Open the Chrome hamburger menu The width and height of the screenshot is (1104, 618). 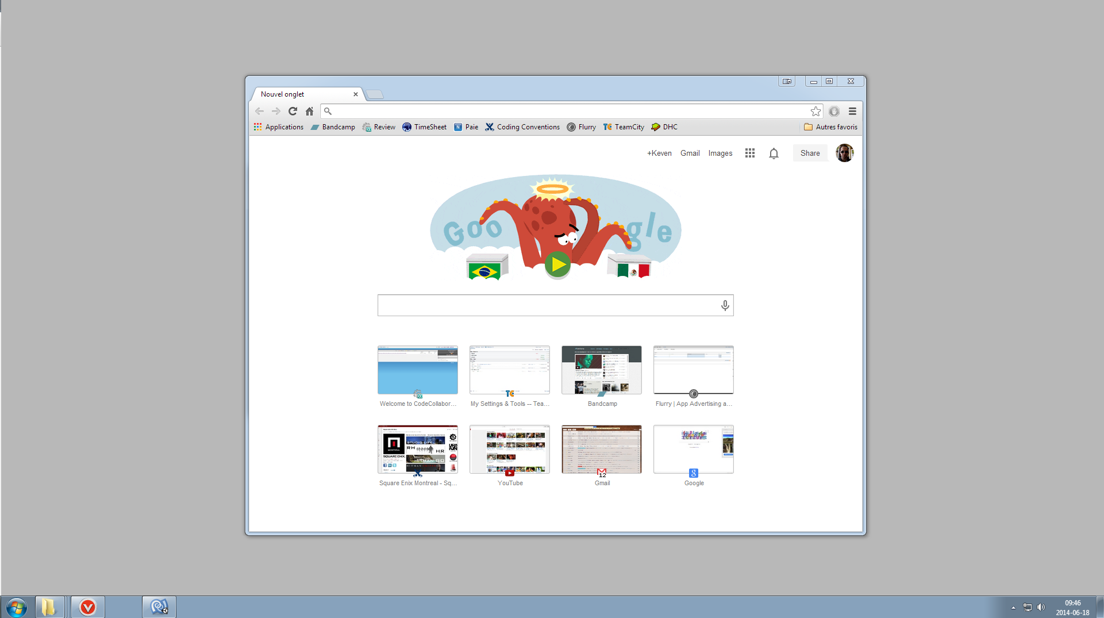[852, 111]
